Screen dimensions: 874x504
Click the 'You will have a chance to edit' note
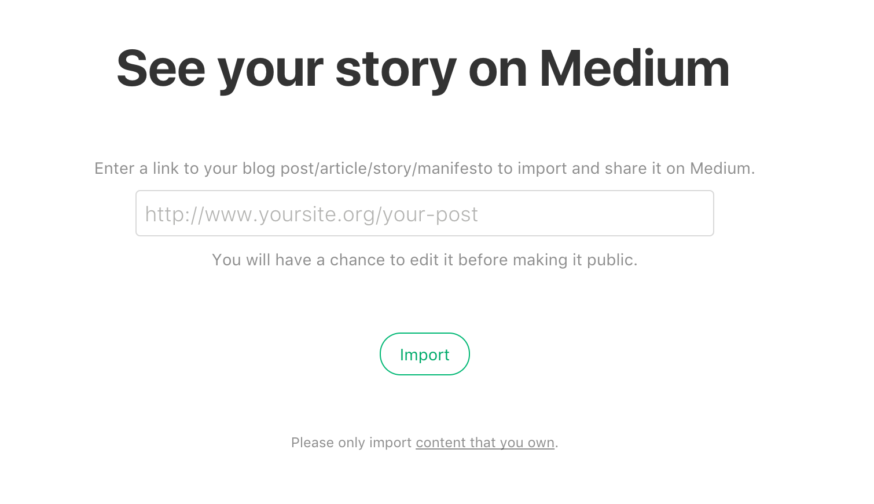pyautogui.click(x=424, y=260)
